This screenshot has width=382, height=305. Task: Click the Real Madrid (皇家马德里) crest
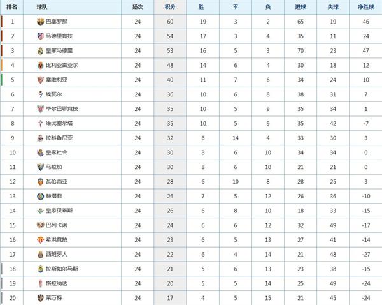(41, 50)
